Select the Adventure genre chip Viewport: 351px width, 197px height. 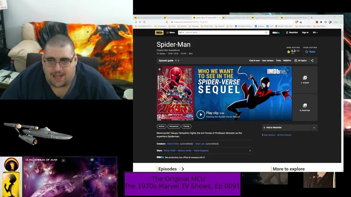pos(174,126)
